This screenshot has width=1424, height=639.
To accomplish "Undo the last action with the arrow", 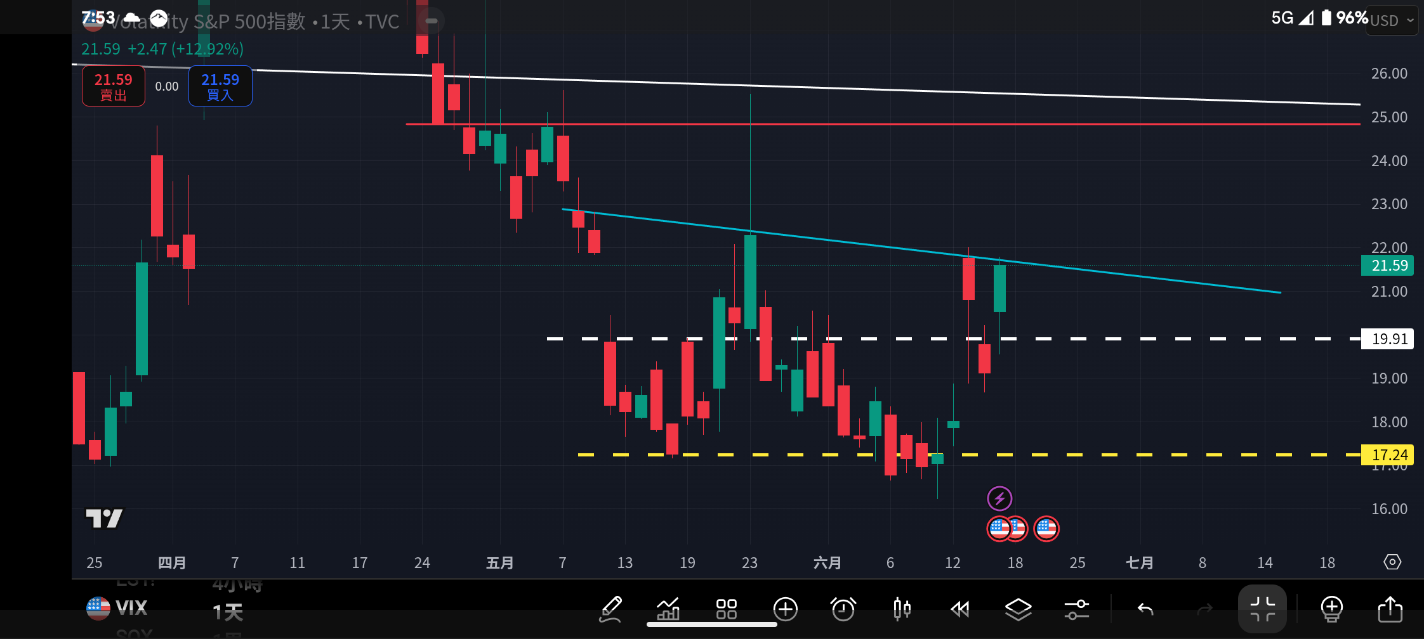I will coord(1145,610).
